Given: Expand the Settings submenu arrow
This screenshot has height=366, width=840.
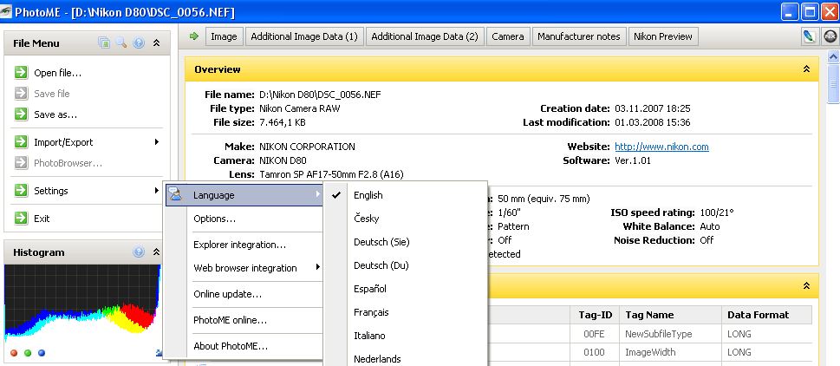Looking at the screenshot, I should coord(156,190).
